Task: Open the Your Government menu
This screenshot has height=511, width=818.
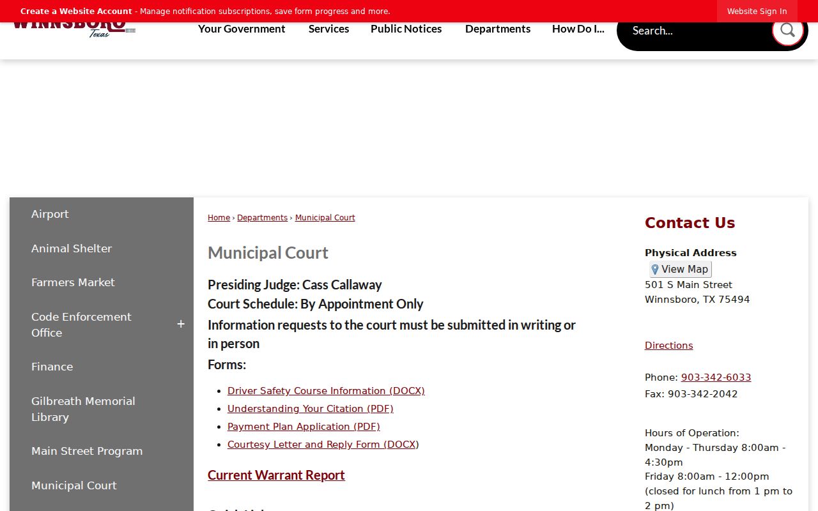Action: [242, 29]
